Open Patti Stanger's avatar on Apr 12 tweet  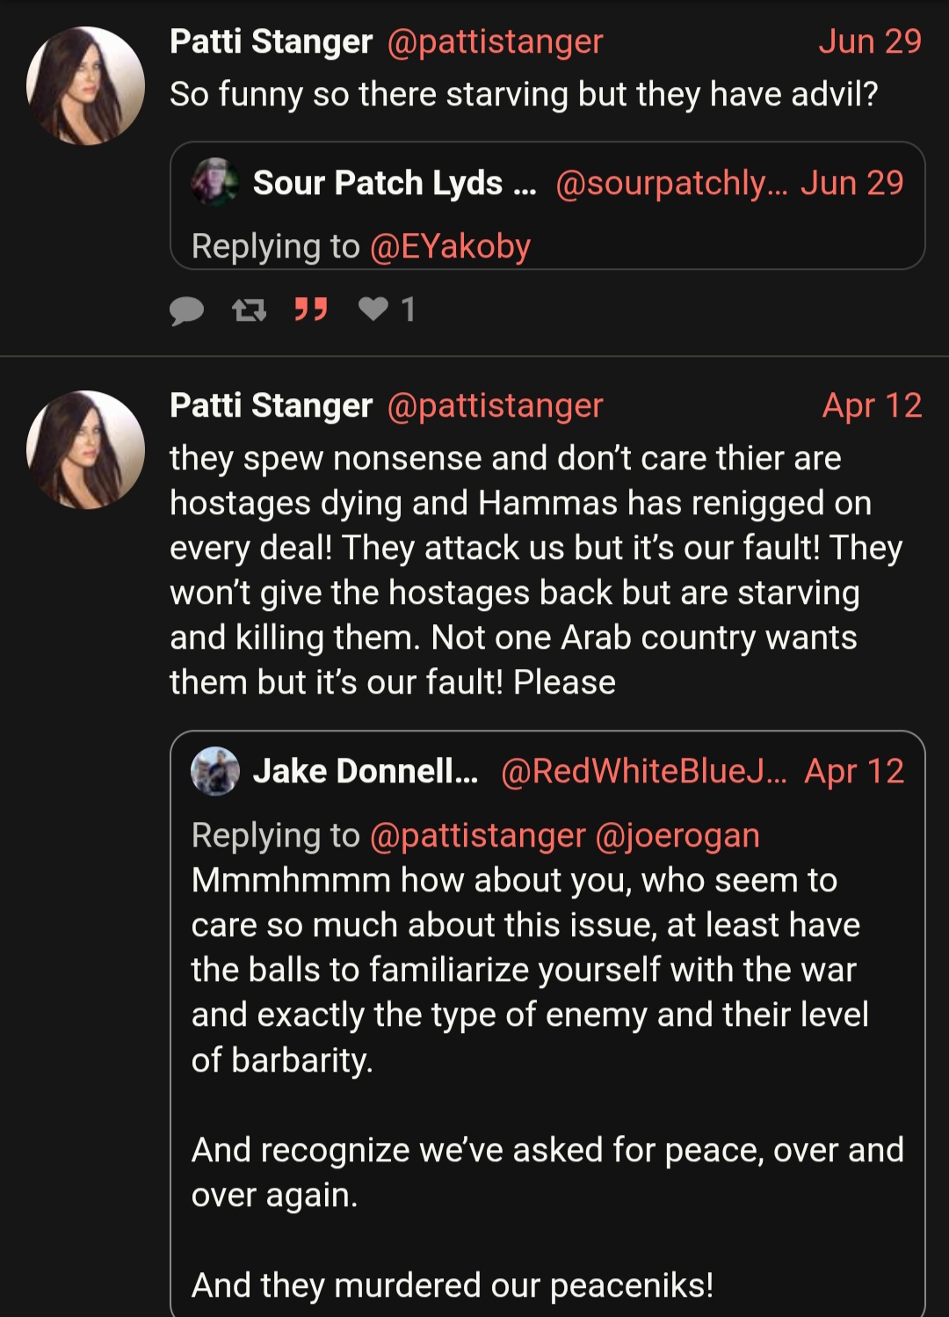[85, 449]
